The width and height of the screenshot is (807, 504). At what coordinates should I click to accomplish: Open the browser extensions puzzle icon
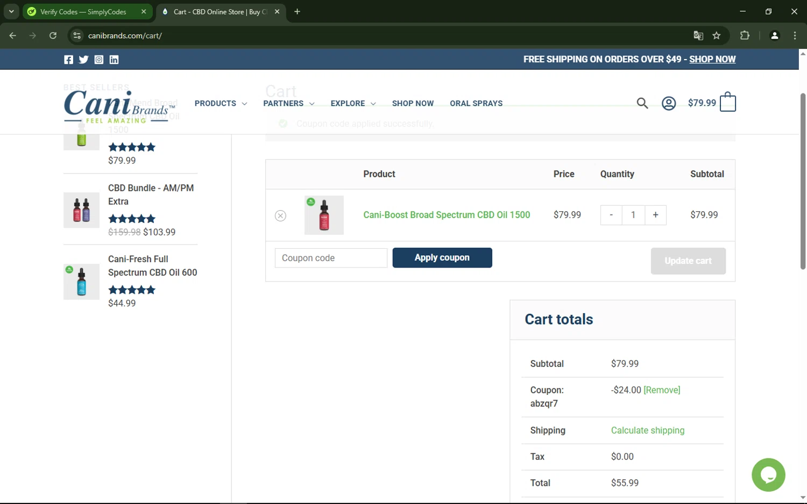pyautogui.click(x=745, y=35)
